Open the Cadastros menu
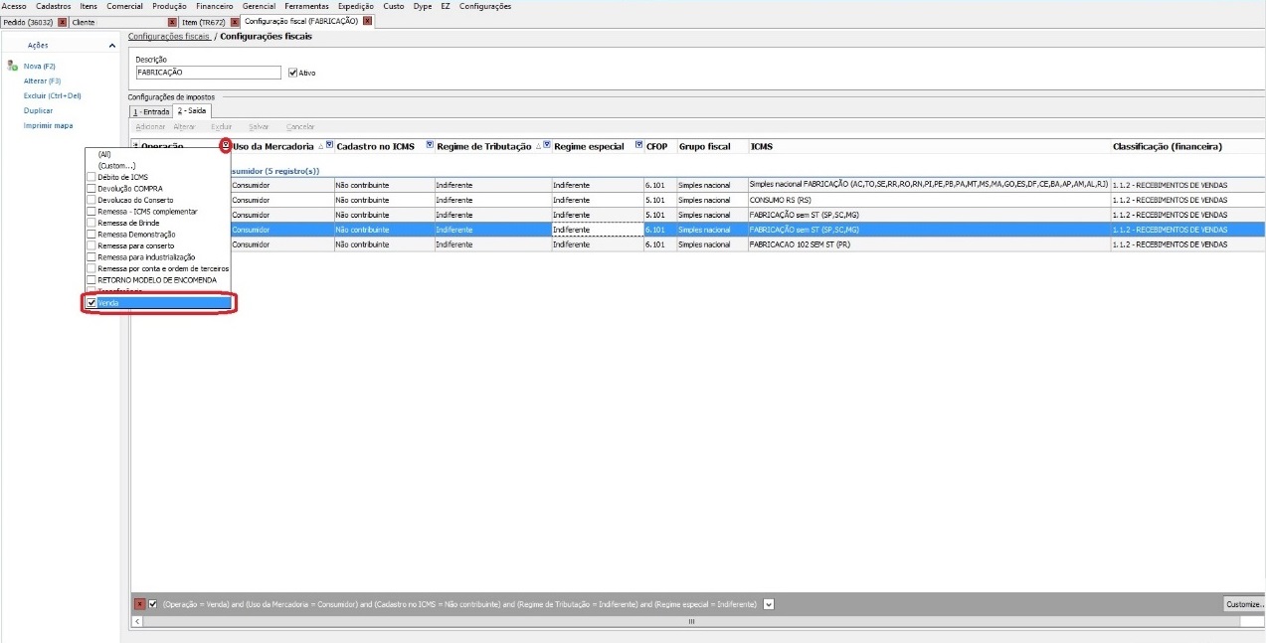The image size is (1266, 643). [53, 6]
